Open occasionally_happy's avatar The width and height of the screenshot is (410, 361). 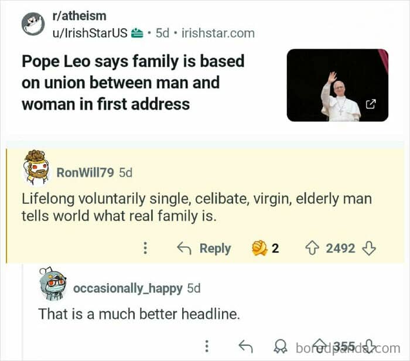click(52, 284)
